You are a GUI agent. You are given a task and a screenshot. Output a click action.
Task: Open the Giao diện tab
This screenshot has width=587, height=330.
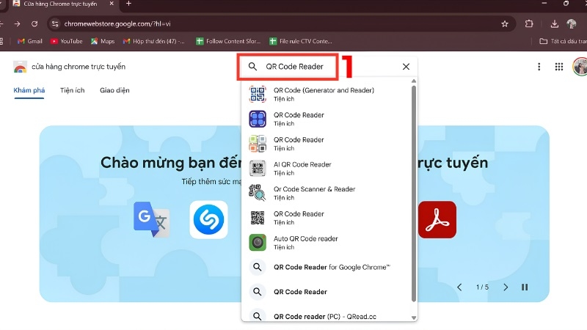tap(114, 90)
